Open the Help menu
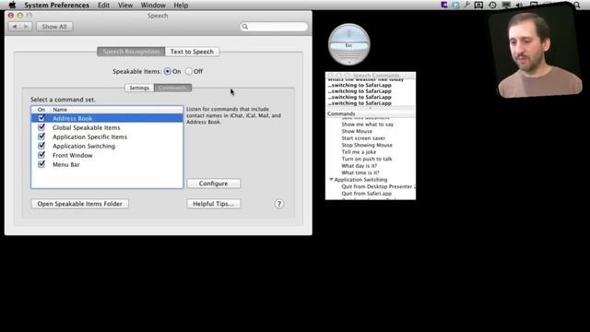The height and width of the screenshot is (332, 590). pos(181,5)
